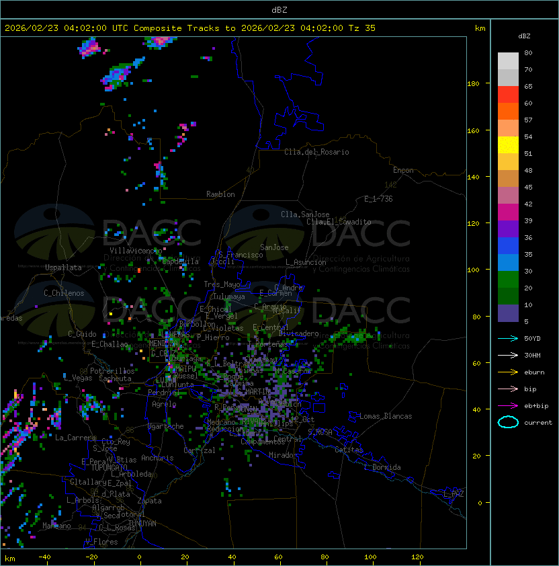Click the Tres_Mayo map label
The image size is (559, 566).
click(222, 284)
